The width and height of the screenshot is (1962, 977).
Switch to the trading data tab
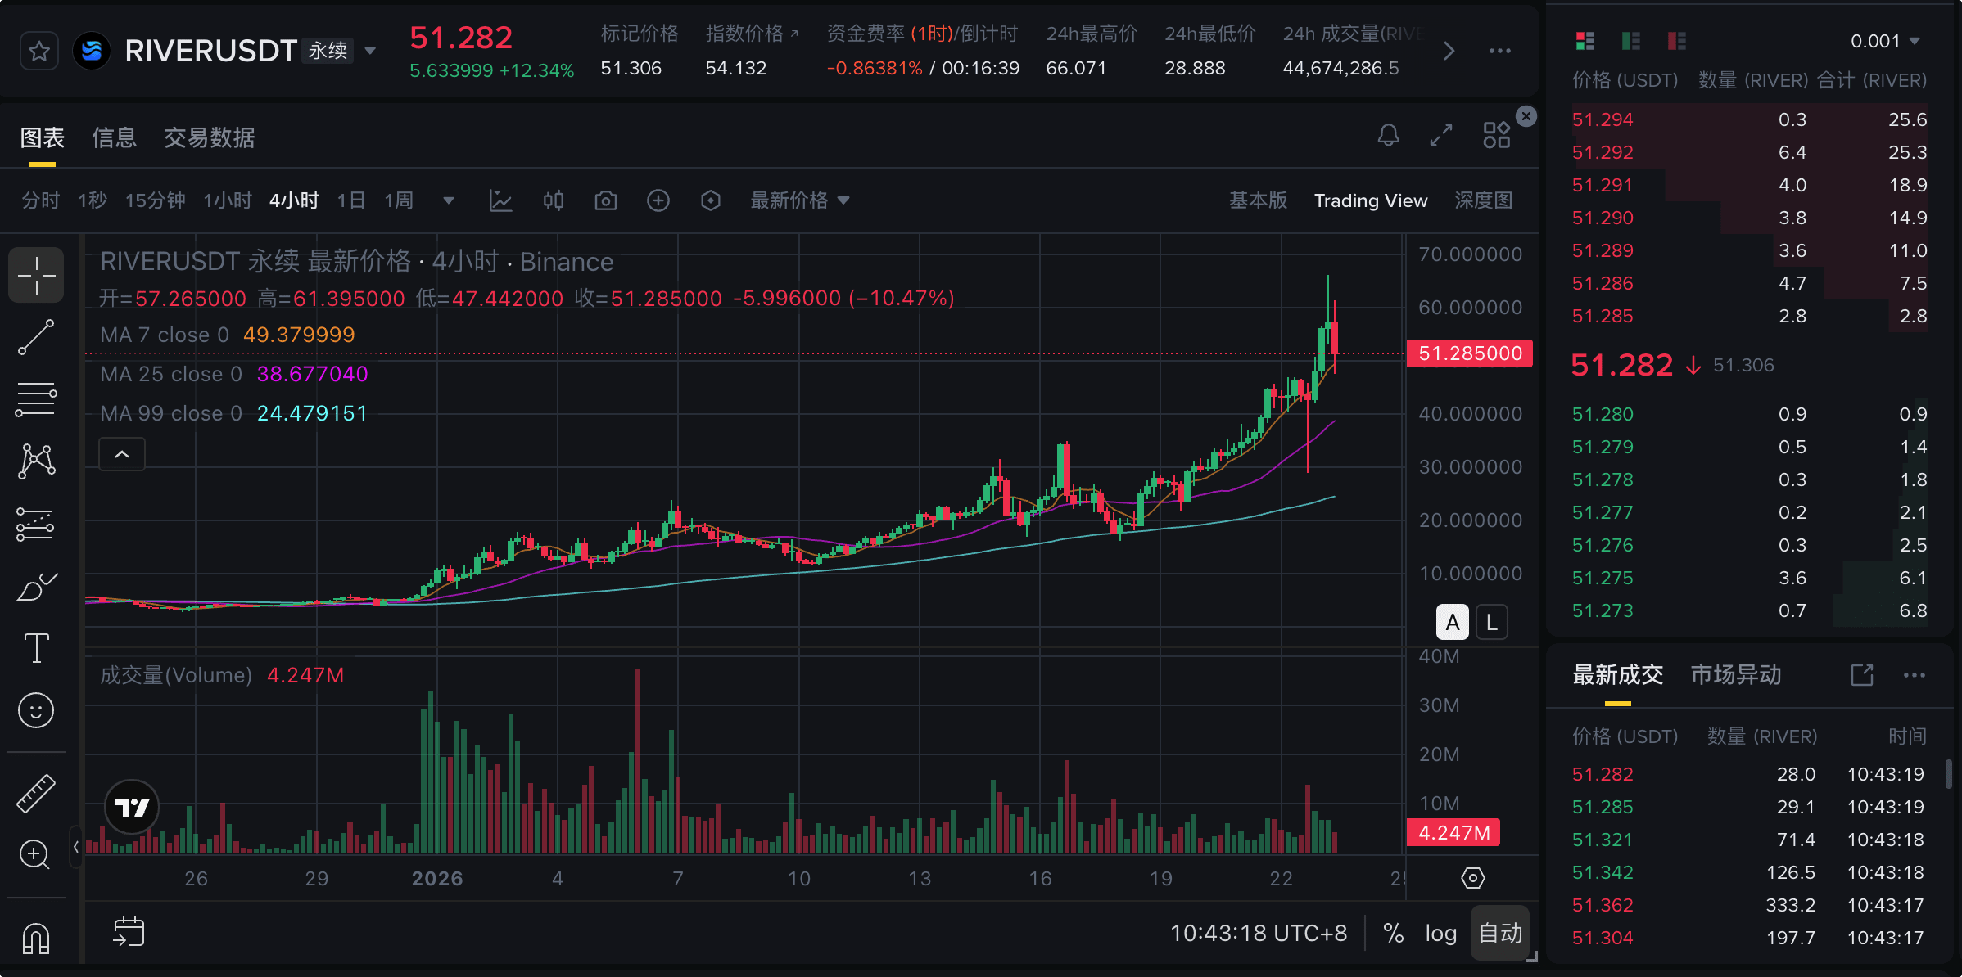tap(209, 137)
